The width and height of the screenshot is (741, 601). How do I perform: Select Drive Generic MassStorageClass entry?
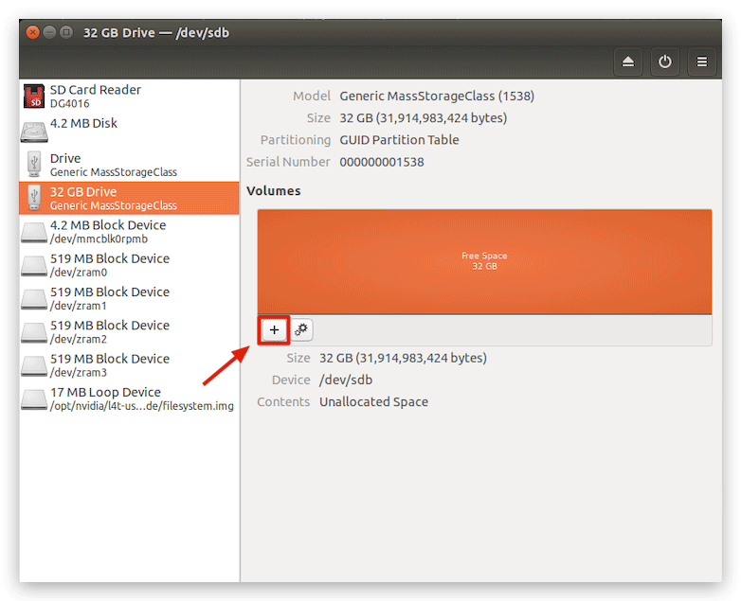tap(129, 165)
